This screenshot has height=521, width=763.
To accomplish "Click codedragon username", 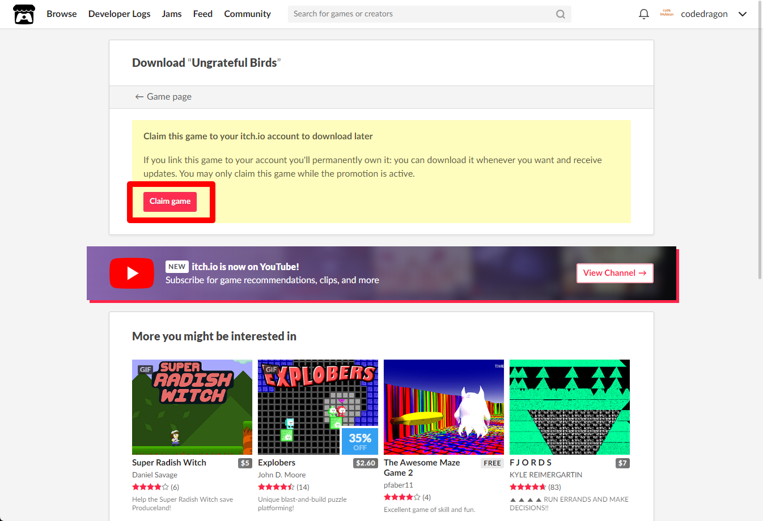I will pos(704,14).
